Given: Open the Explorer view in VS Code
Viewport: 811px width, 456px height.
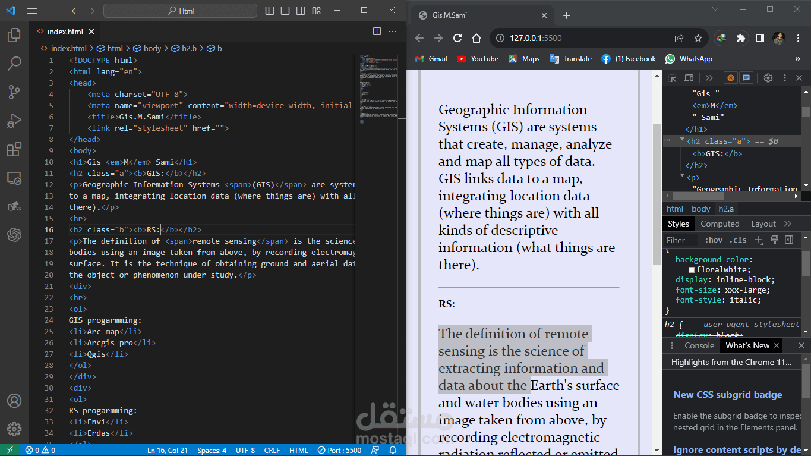Looking at the screenshot, I should (x=14, y=35).
